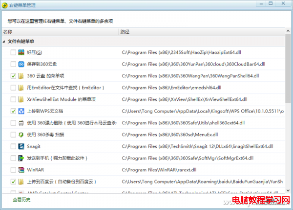The width and height of the screenshot is (293, 210).
Task: Click the 360WangPanShell64.dll path
Action: (190, 76)
